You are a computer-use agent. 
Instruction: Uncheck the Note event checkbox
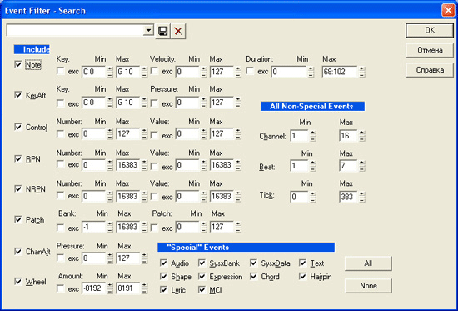(x=18, y=64)
